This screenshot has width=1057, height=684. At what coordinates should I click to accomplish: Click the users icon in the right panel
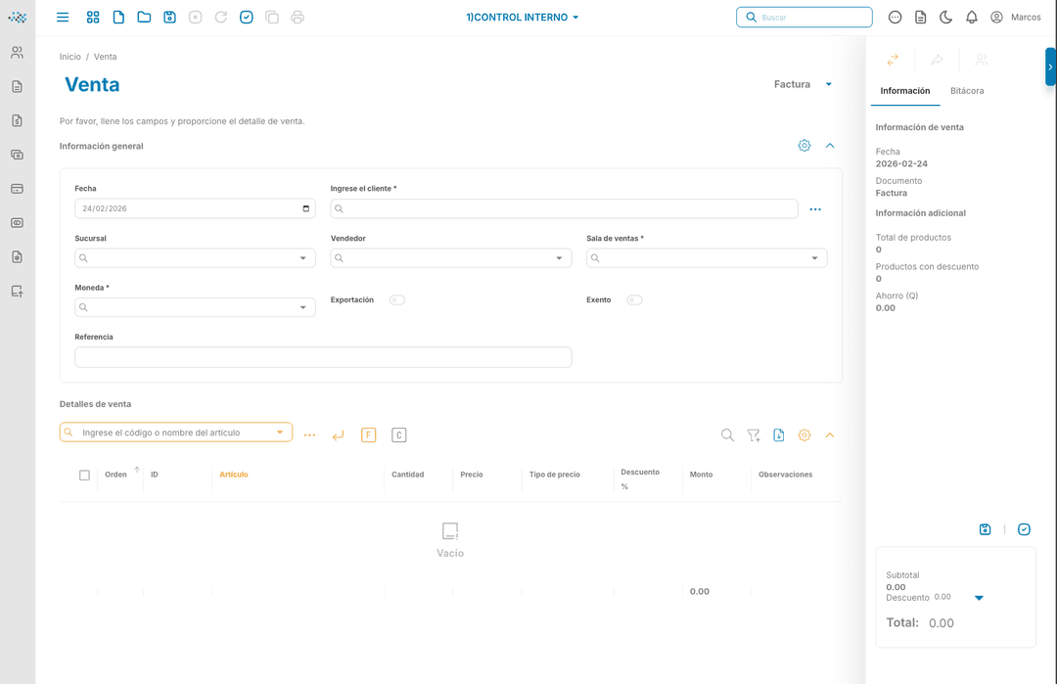[x=982, y=60]
